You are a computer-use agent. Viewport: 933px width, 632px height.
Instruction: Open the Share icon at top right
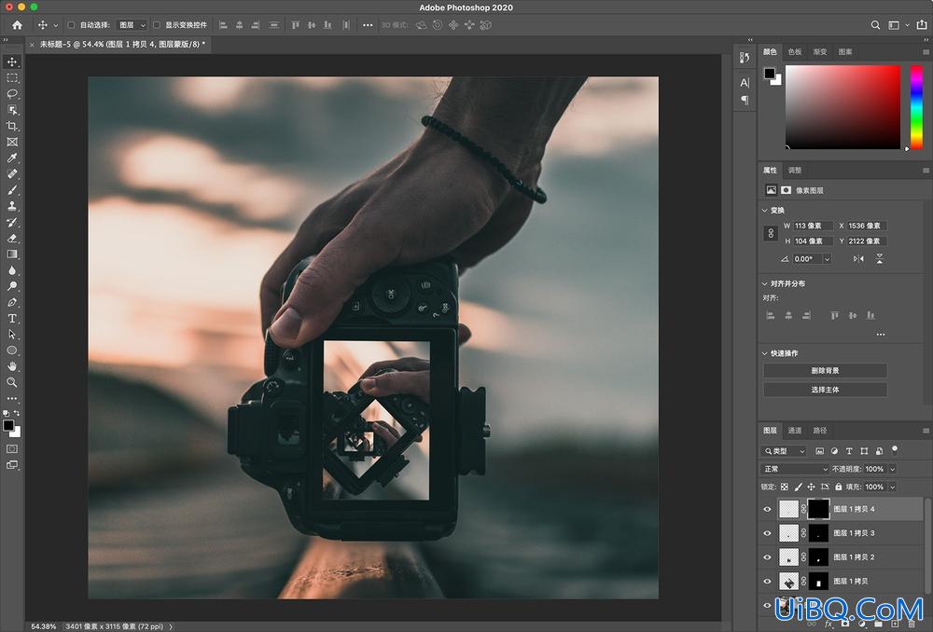click(922, 25)
